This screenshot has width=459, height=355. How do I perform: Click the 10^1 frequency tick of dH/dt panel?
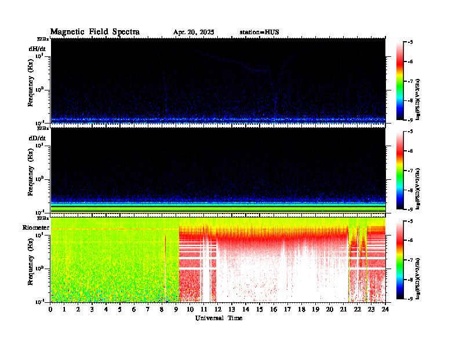[39, 56]
